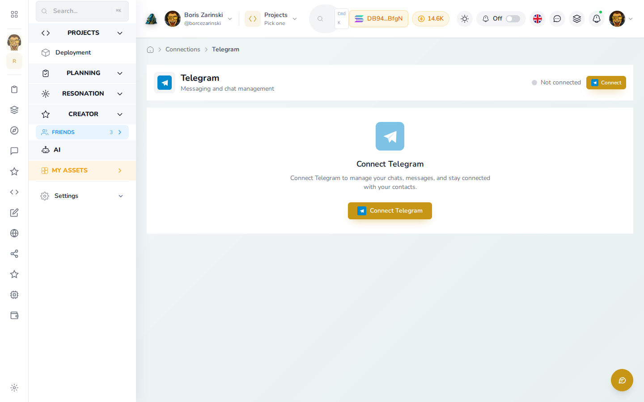Toggle the notifications Off switch
The width and height of the screenshot is (644, 402).
pos(513,19)
